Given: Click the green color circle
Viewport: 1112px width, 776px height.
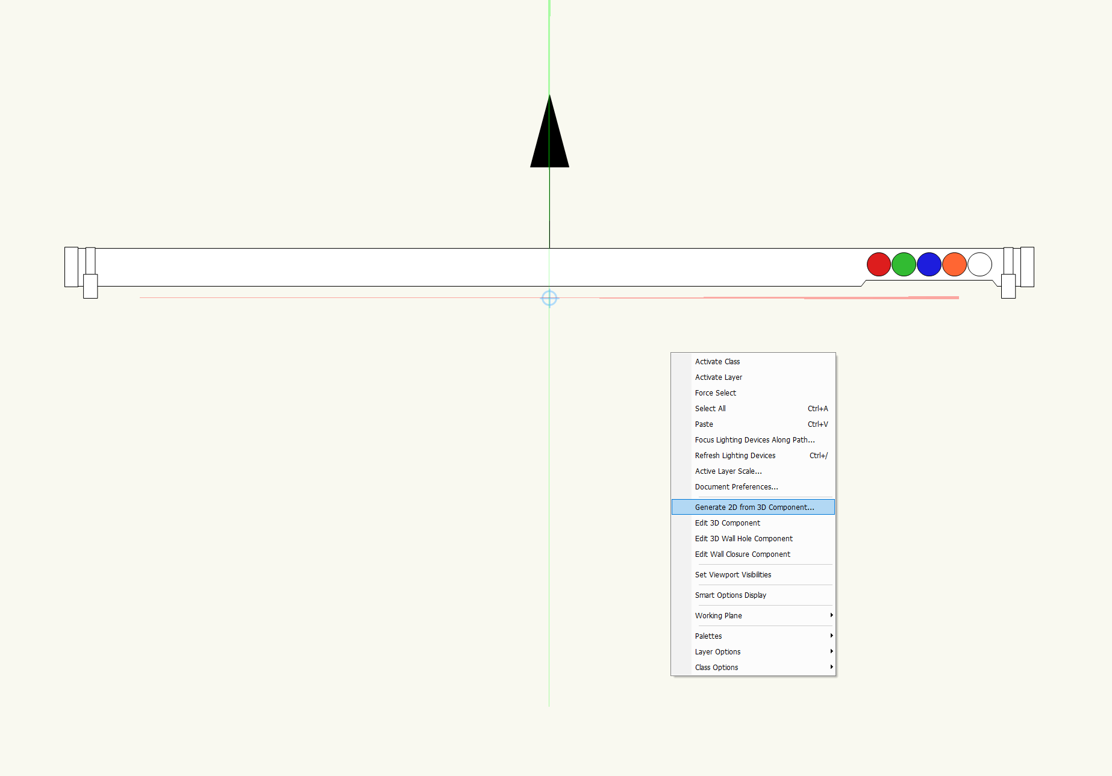Looking at the screenshot, I should click(x=904, y=264).
